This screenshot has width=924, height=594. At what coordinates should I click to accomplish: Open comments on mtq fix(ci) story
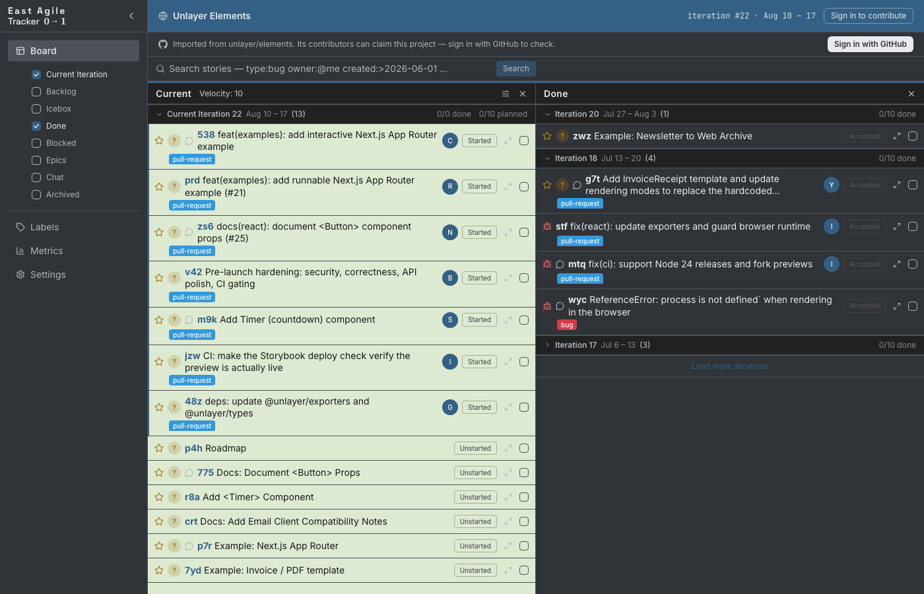coord(560,264)
